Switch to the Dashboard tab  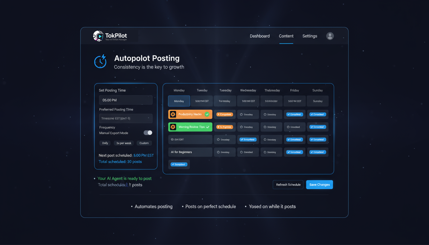point(260,36)
